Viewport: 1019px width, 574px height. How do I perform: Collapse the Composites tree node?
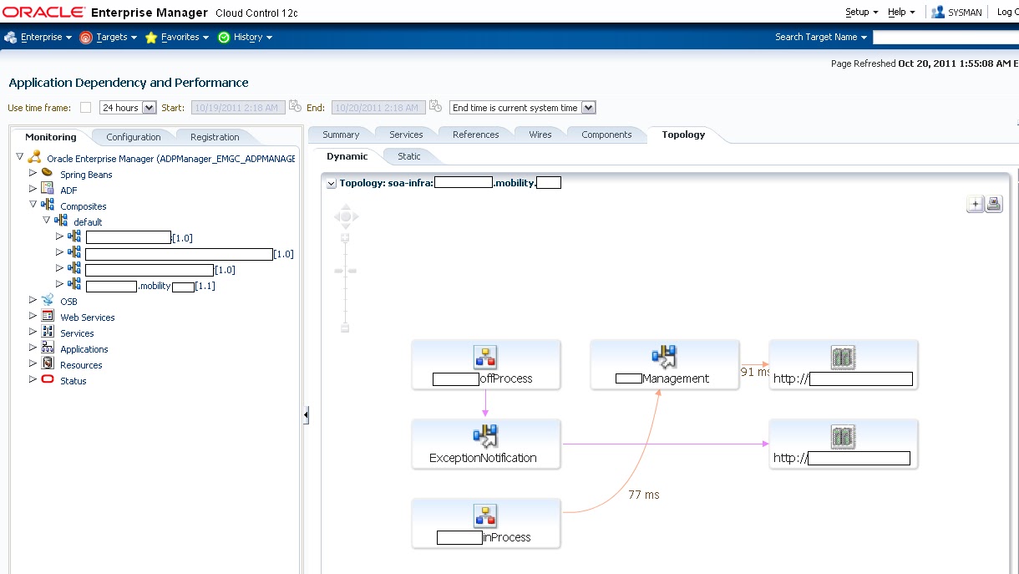pyautogui.click(x=33, y=205)
